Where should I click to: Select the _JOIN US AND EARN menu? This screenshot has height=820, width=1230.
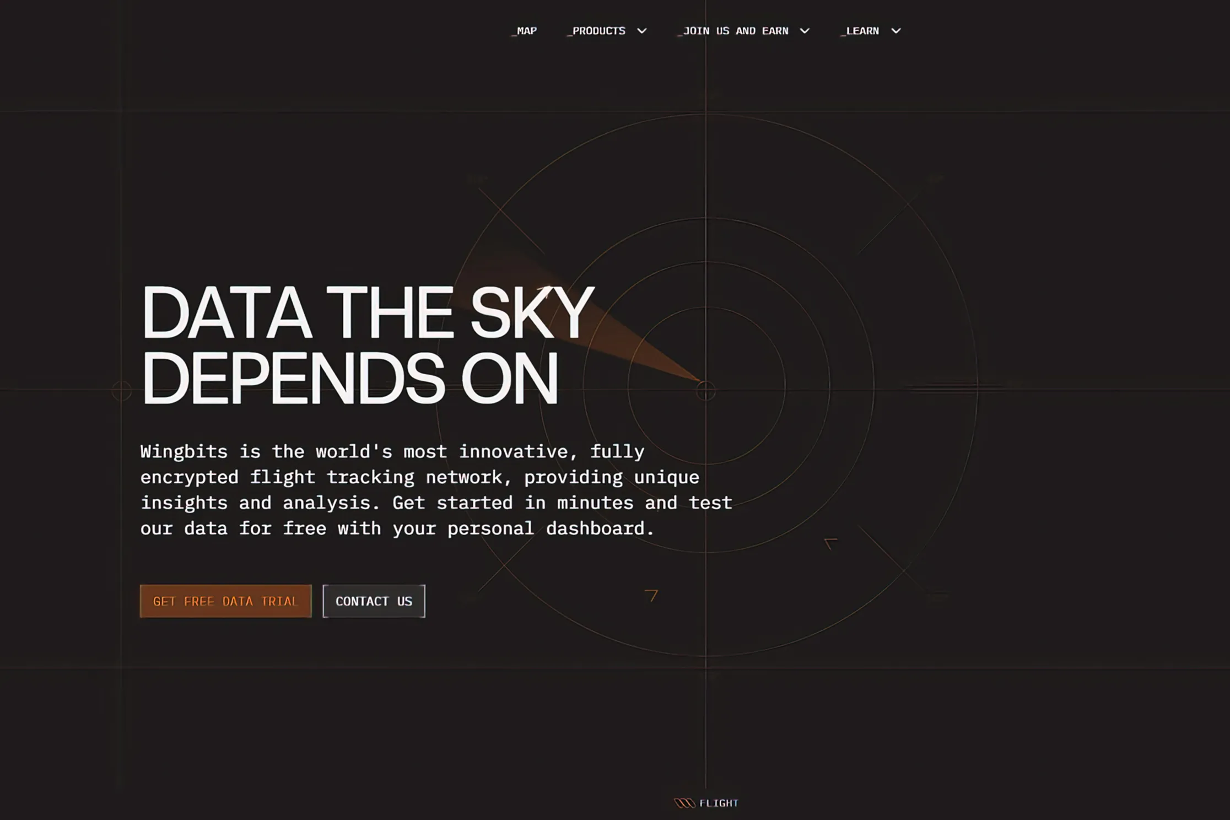click(x=733, y=31)
